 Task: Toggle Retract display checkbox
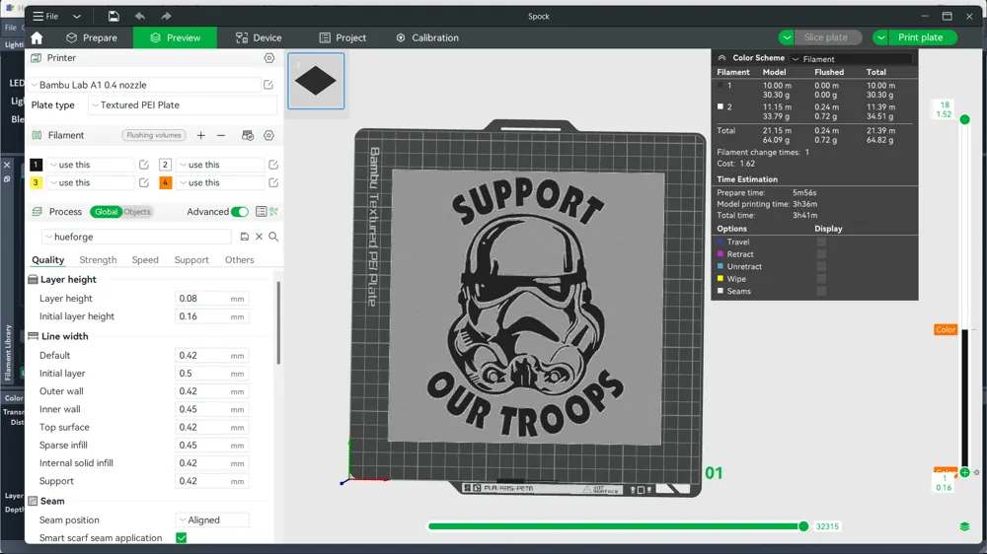tap(821, 254)
